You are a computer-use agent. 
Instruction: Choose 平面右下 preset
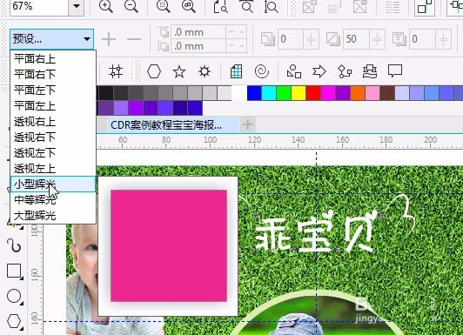tap(53, 75)
